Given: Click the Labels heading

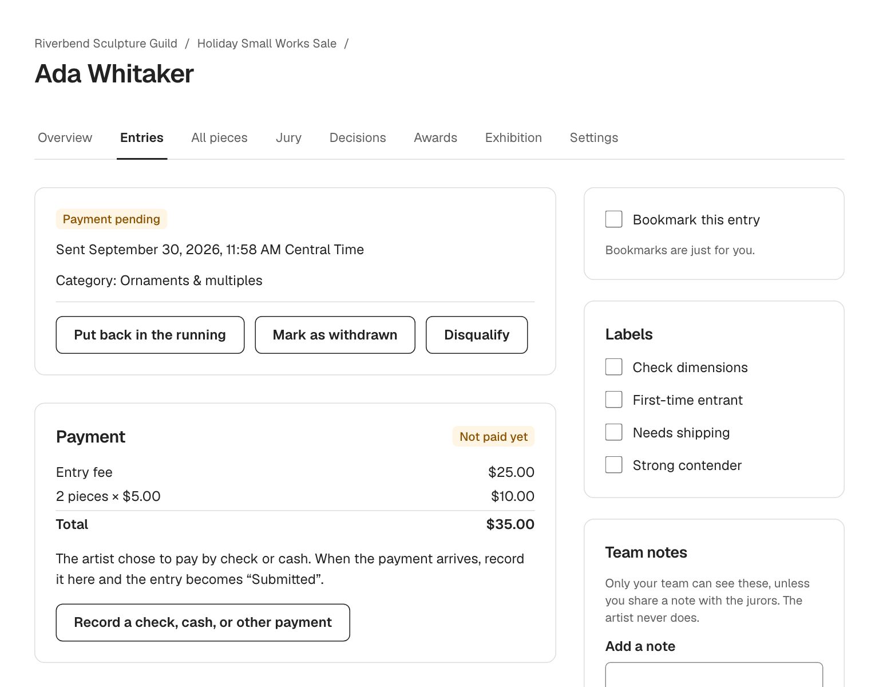Looking at the screenshot, I should click(629, 334).
